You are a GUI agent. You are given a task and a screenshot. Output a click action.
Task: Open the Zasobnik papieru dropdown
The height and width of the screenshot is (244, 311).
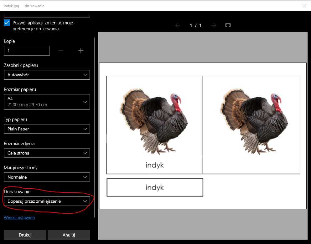pyautogui.click(x=47, y=75)
